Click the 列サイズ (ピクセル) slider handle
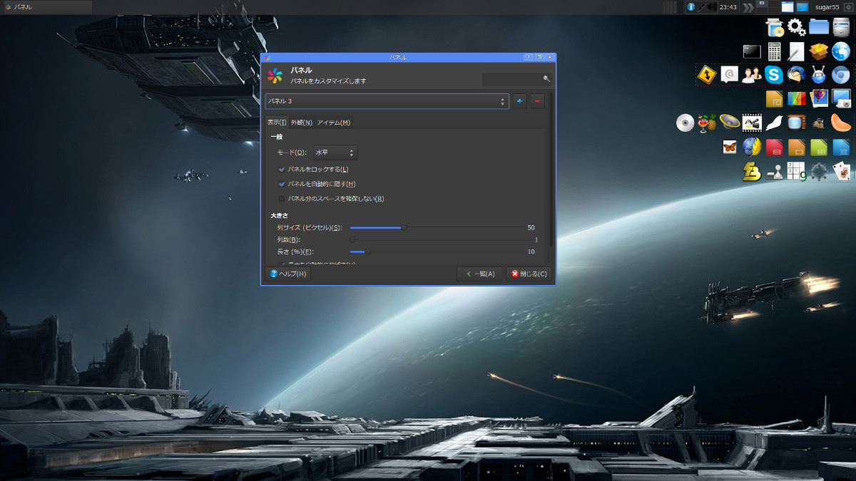Screen dimensions: 856x481 click(x=404, y=228)
